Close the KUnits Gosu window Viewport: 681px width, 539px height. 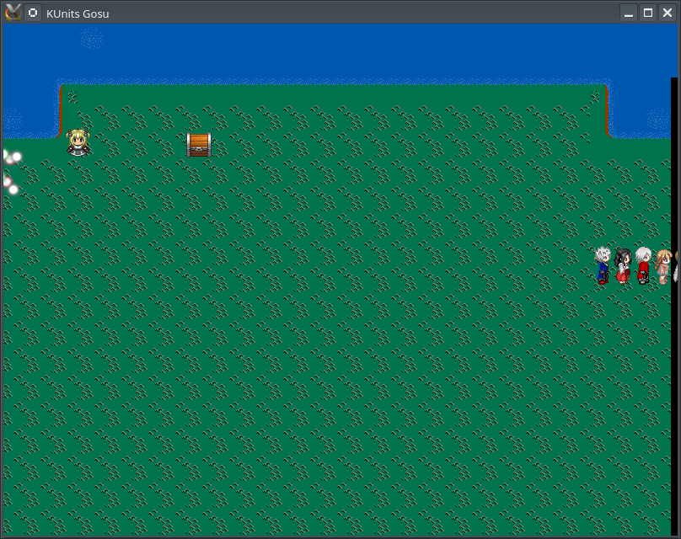(x=668, y=13)
